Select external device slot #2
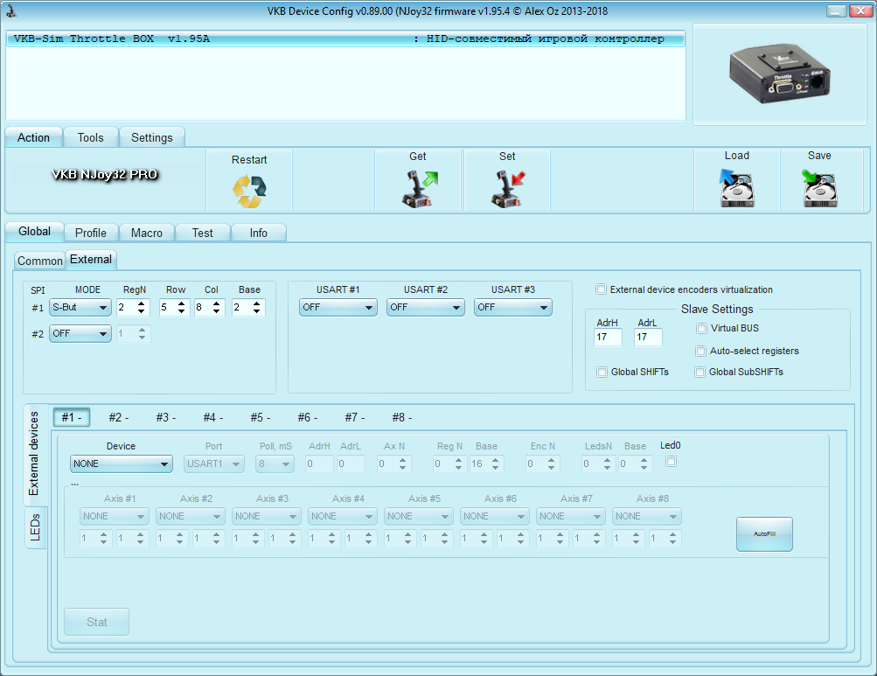 (119, 418)
